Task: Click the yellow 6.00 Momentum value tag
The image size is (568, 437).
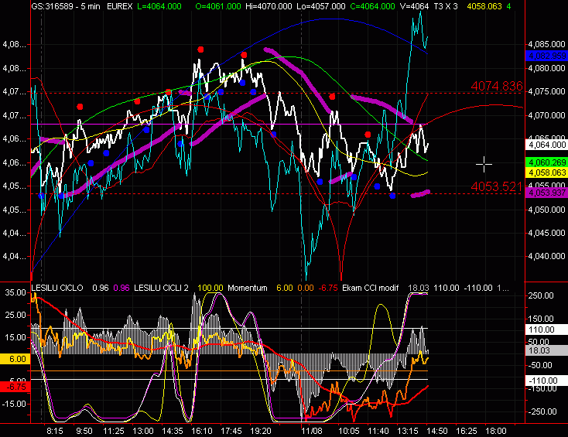Action: coord(15,360)
